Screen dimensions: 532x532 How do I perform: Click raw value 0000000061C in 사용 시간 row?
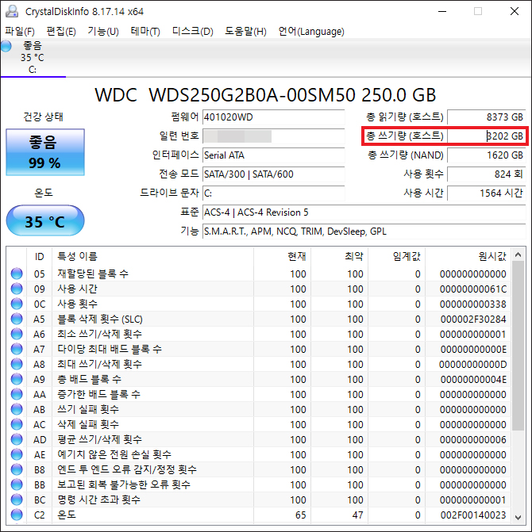[x=473, y=289]
